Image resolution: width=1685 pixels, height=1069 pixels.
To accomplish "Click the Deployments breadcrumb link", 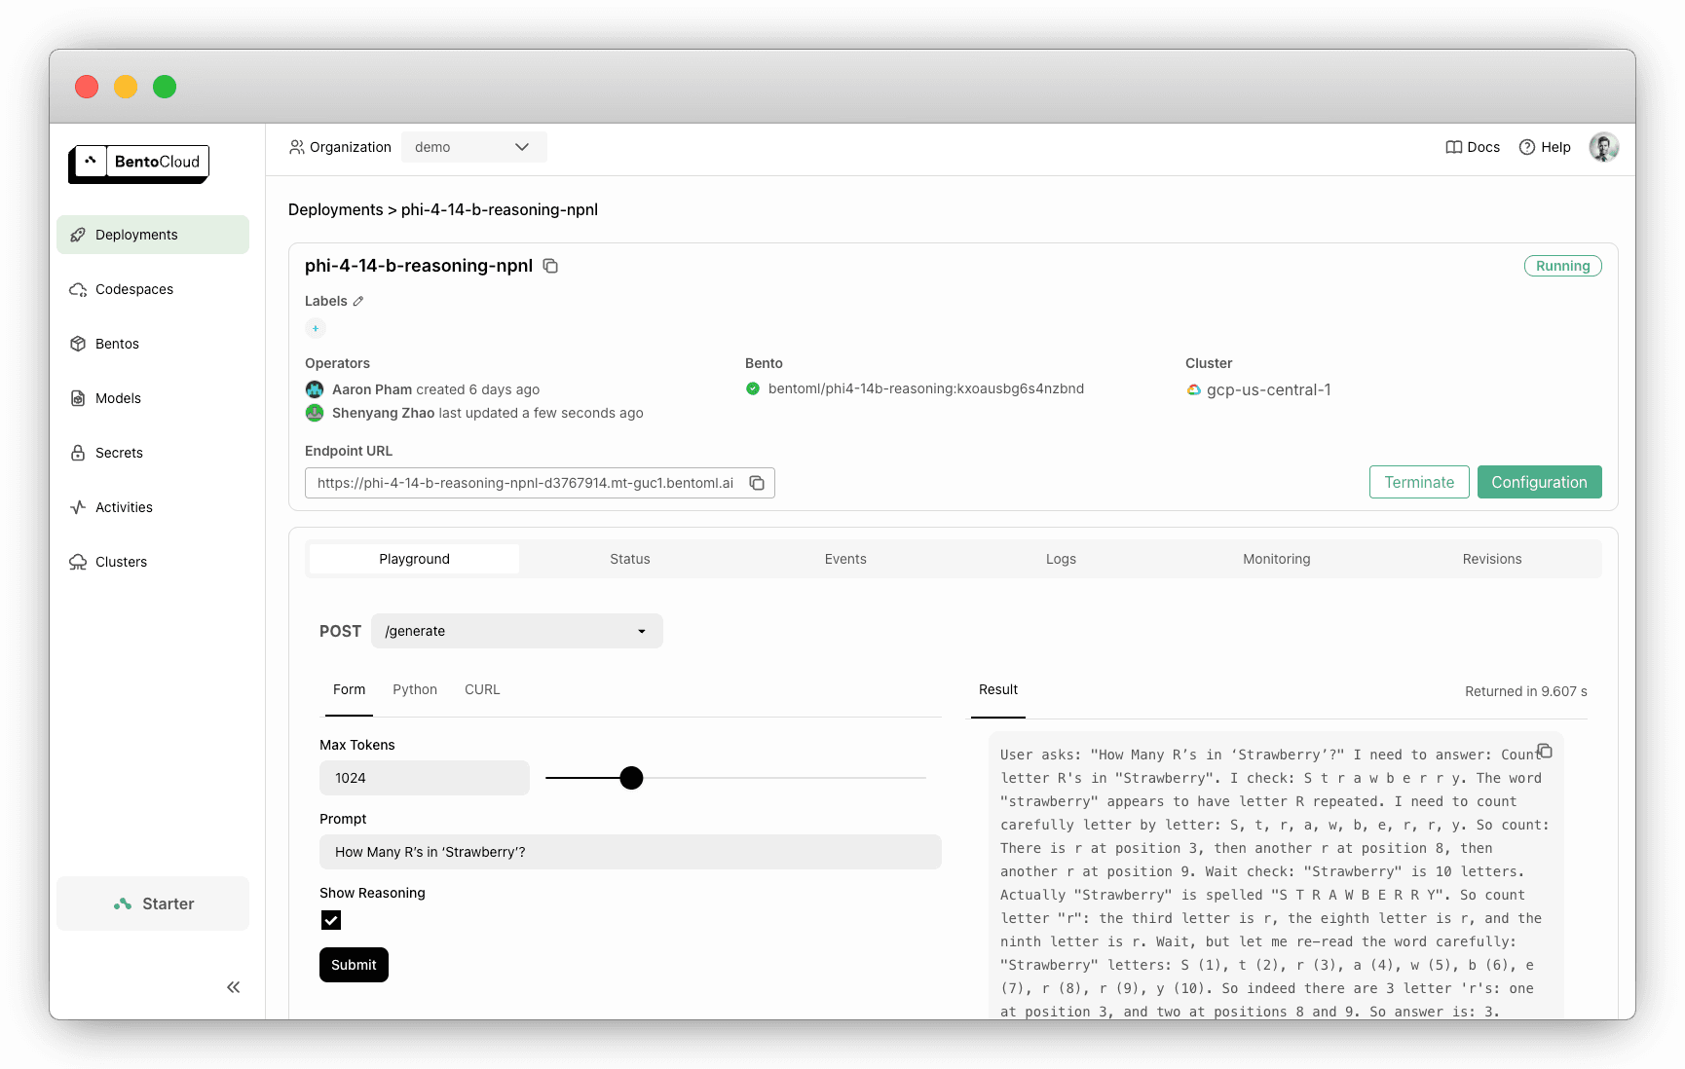I will pos(336,209).
